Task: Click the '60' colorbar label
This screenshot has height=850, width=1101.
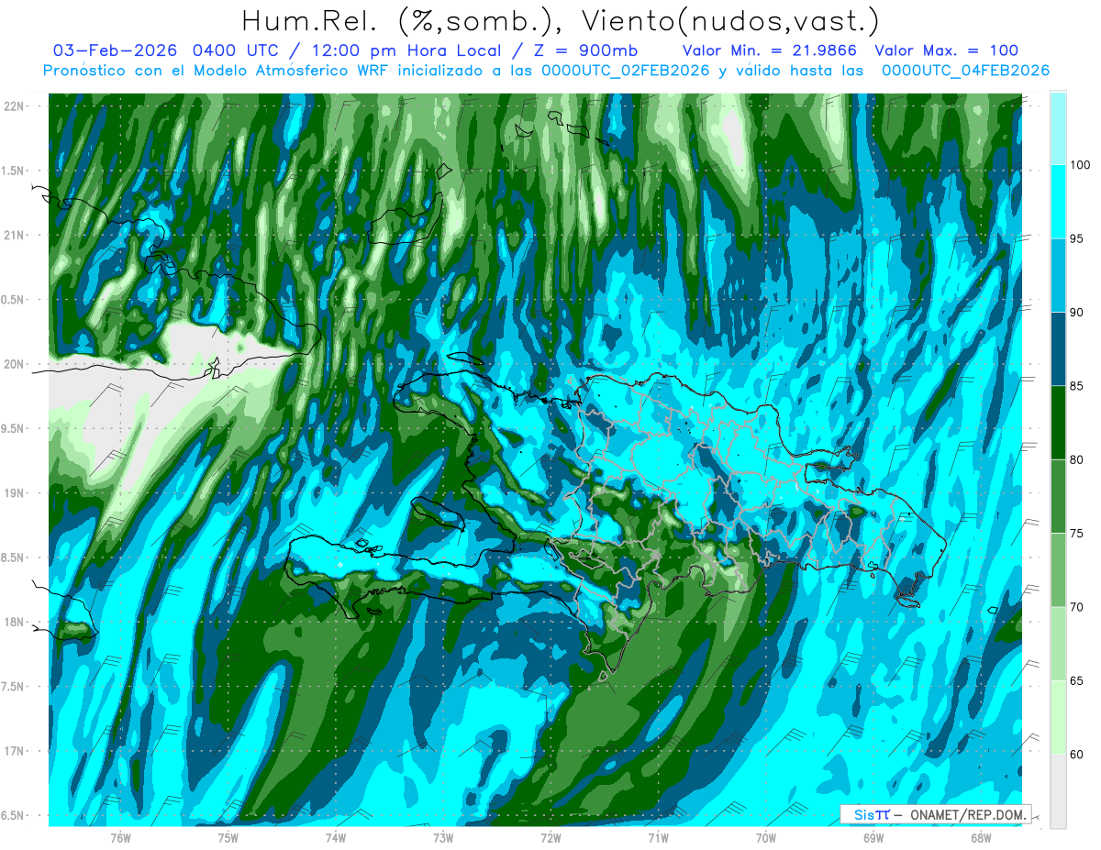Action: [1078, 755]
